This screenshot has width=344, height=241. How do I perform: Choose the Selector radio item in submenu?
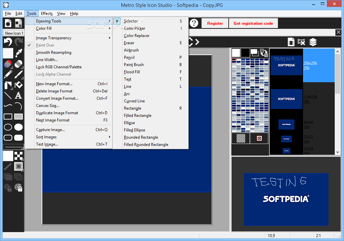tap(151, 21)
